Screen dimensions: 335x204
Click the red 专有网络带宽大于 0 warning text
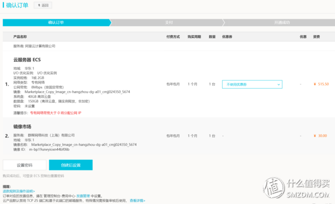tap(55, 113)
